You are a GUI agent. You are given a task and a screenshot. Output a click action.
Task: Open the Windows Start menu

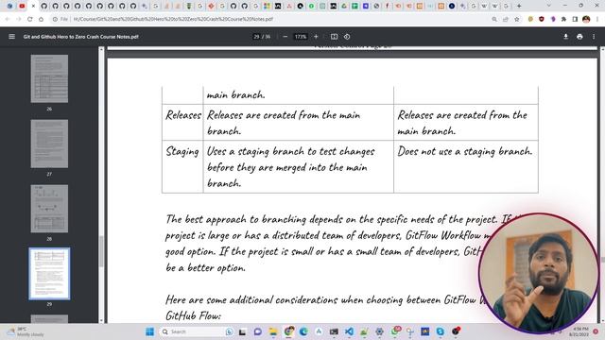coord(149,331)
